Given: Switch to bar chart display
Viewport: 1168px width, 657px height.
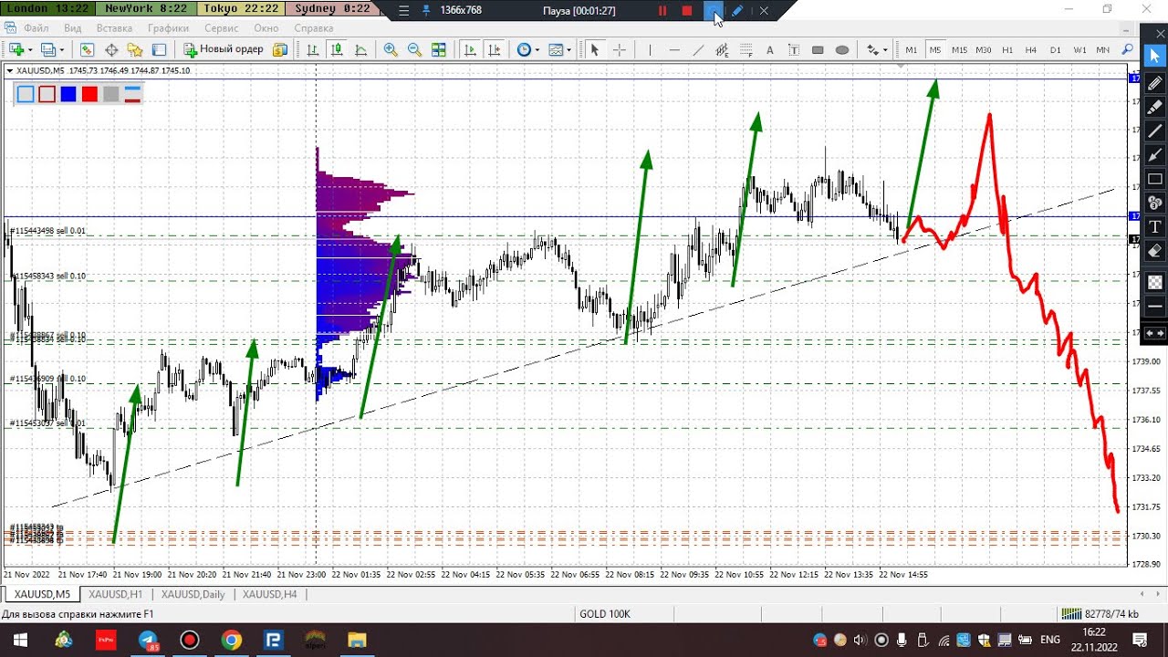Looking at the screenshot, I should pyautogui.click(x=313, y=49).
